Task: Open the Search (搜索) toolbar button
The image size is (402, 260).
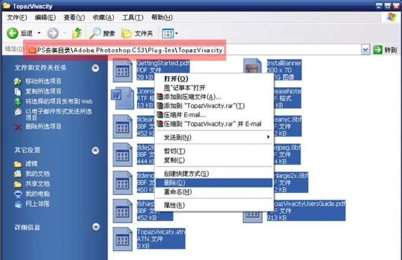Action: tap(102, 33)
